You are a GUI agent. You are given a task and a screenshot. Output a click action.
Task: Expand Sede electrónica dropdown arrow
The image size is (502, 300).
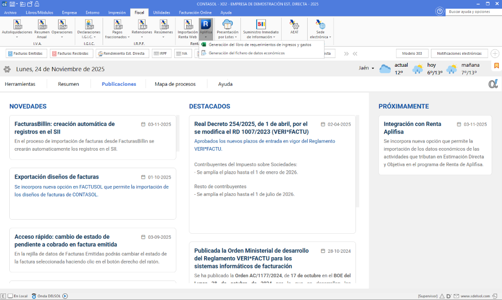pyautogui.click(x=330, y=37)
